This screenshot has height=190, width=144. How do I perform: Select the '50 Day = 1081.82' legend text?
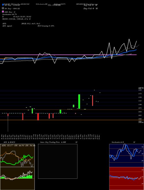pyautogui.click(x=12, y=9)
